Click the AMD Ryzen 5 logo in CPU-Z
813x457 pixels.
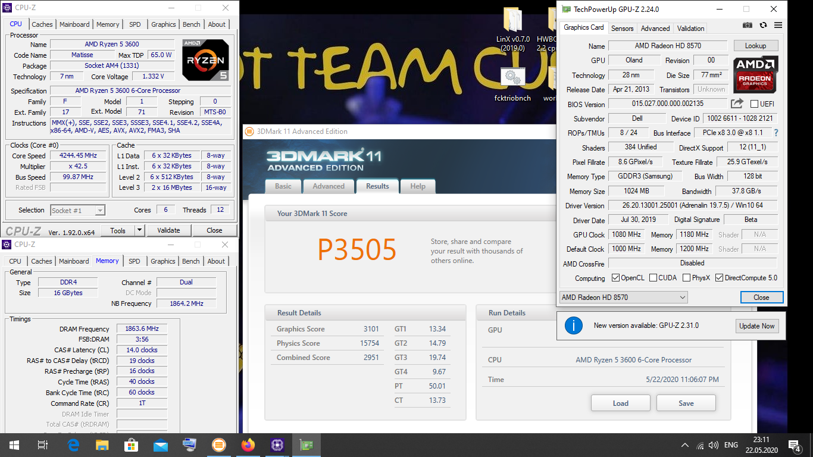(205, 60)
